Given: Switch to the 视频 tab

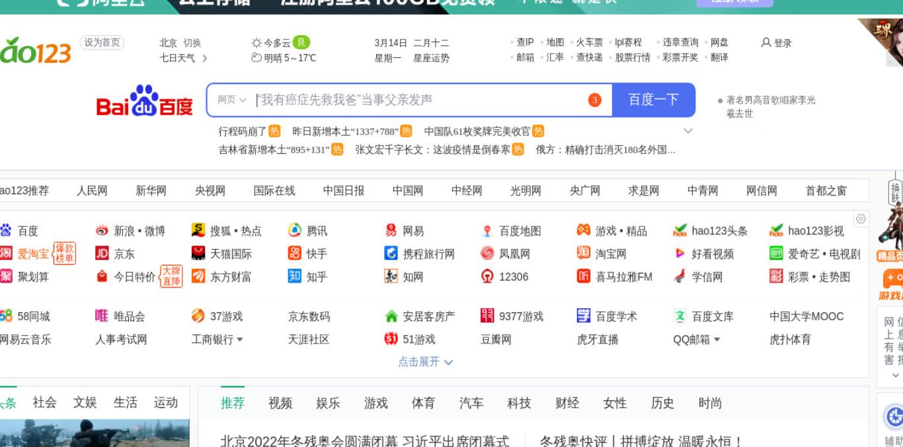Looking at the screenshot, I should tap(280, 403).
